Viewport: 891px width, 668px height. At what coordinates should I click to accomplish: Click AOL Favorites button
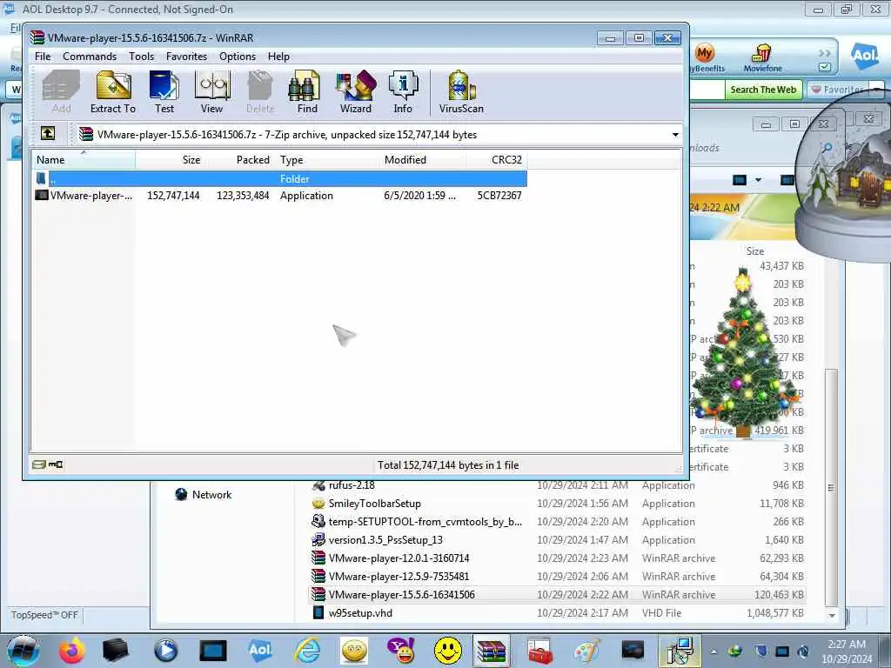[x=837, y=90]
